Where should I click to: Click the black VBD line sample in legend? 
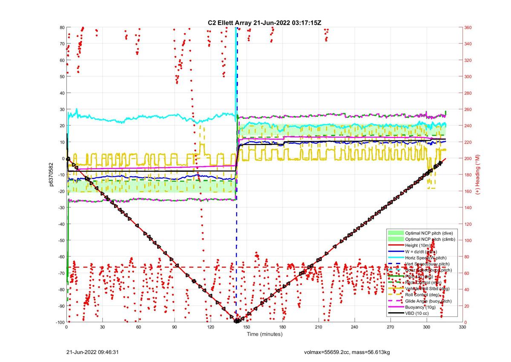(396, 314)
